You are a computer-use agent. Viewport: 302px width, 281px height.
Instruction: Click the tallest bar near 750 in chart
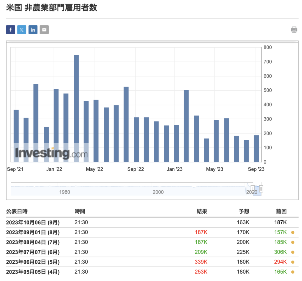tap(76, 108)
